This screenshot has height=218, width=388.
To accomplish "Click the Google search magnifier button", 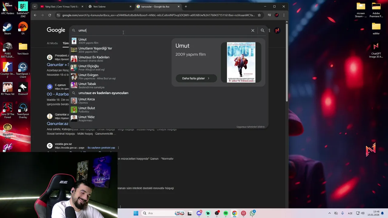I will coord(263,30).
